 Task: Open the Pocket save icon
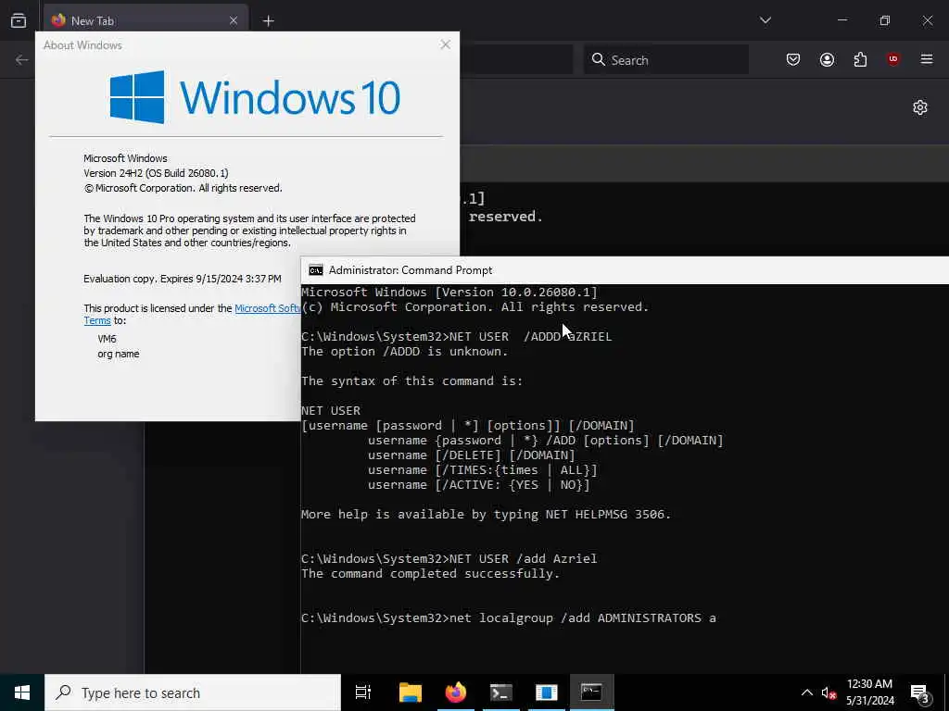pyautogui.click(x=793, y=59)
